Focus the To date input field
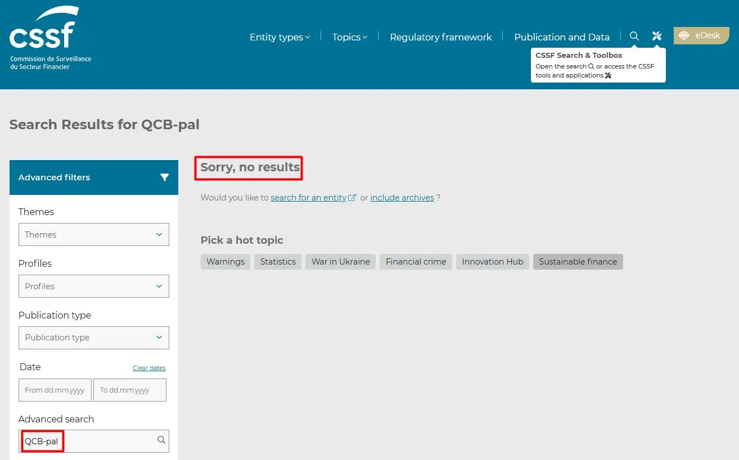This screenshot has width=739, height=460. point(130,390)
